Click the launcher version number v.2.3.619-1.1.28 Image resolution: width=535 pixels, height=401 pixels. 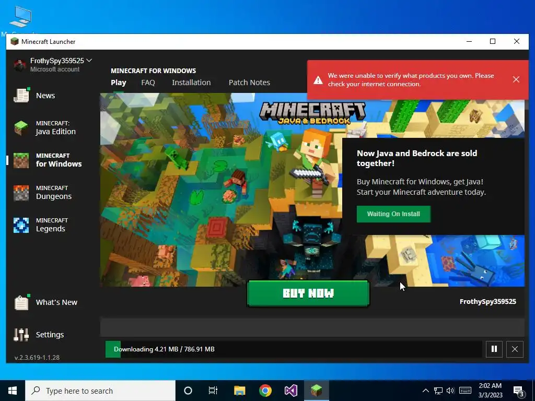tap(37, 357)
